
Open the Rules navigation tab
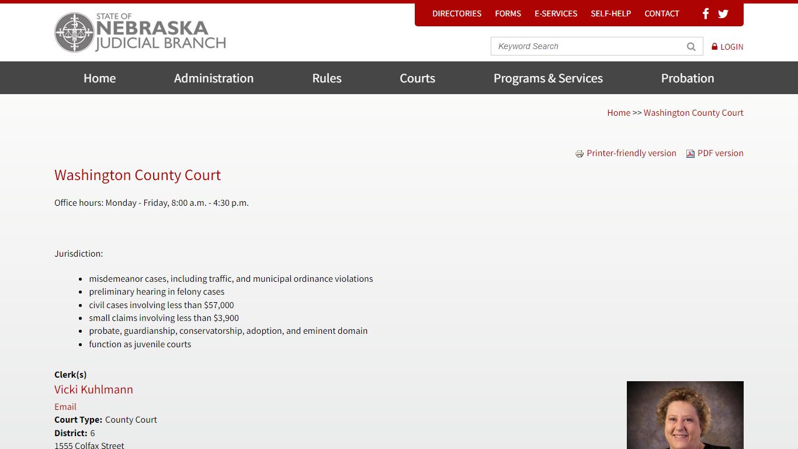[x=327, y=78]
